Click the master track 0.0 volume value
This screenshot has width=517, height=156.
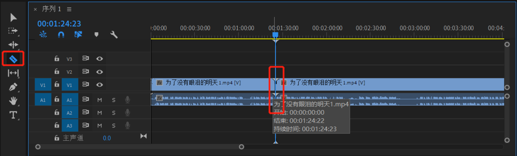pos(107,138)
